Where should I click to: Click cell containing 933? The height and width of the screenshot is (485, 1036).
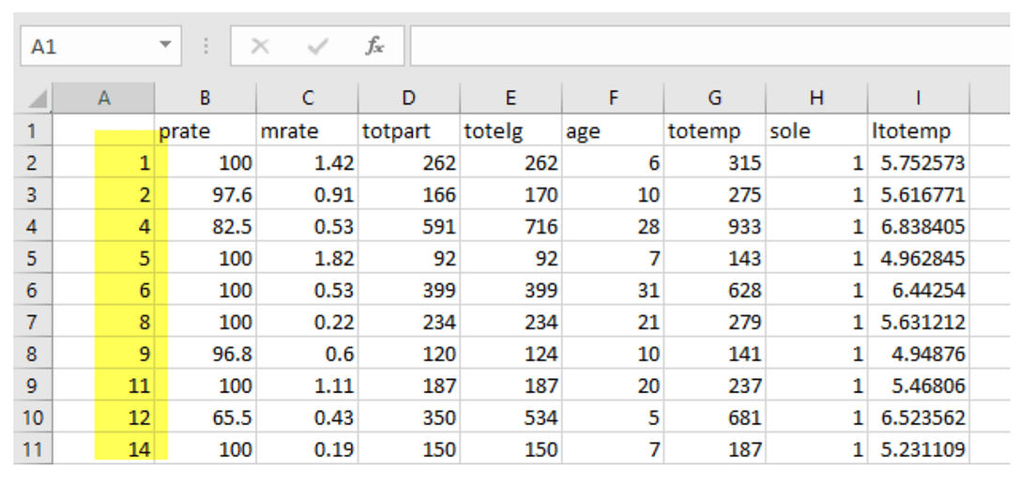pyautogui.click(x=715, y=225)
